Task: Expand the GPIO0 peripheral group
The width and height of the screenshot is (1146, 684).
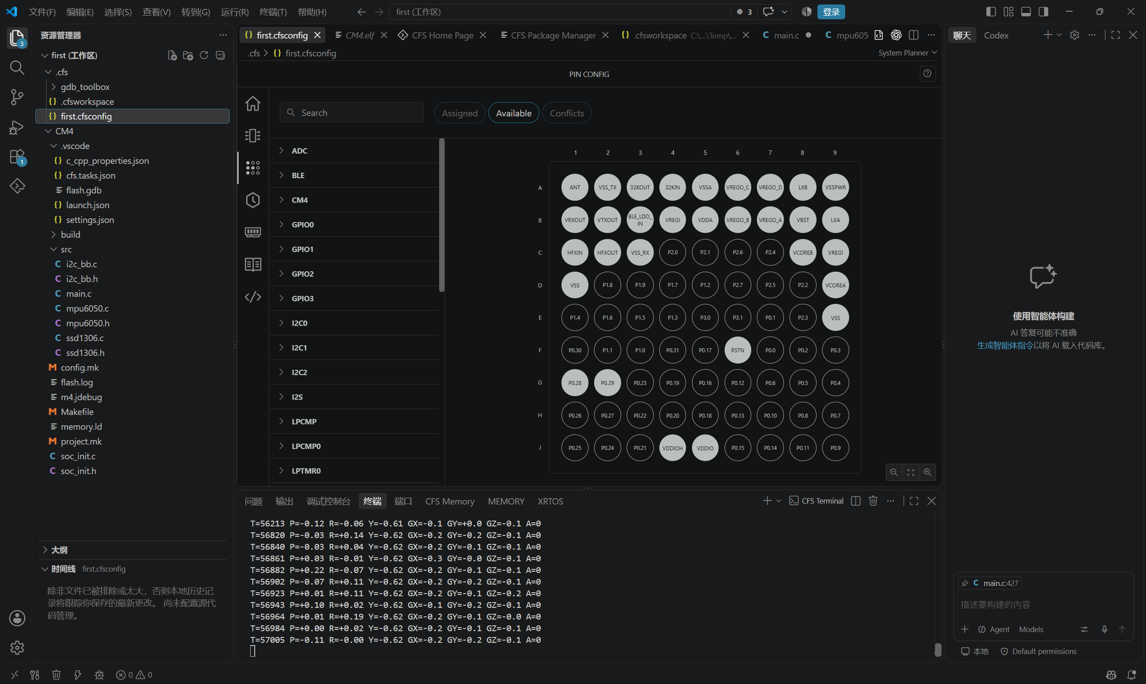Action: point(354,224)
